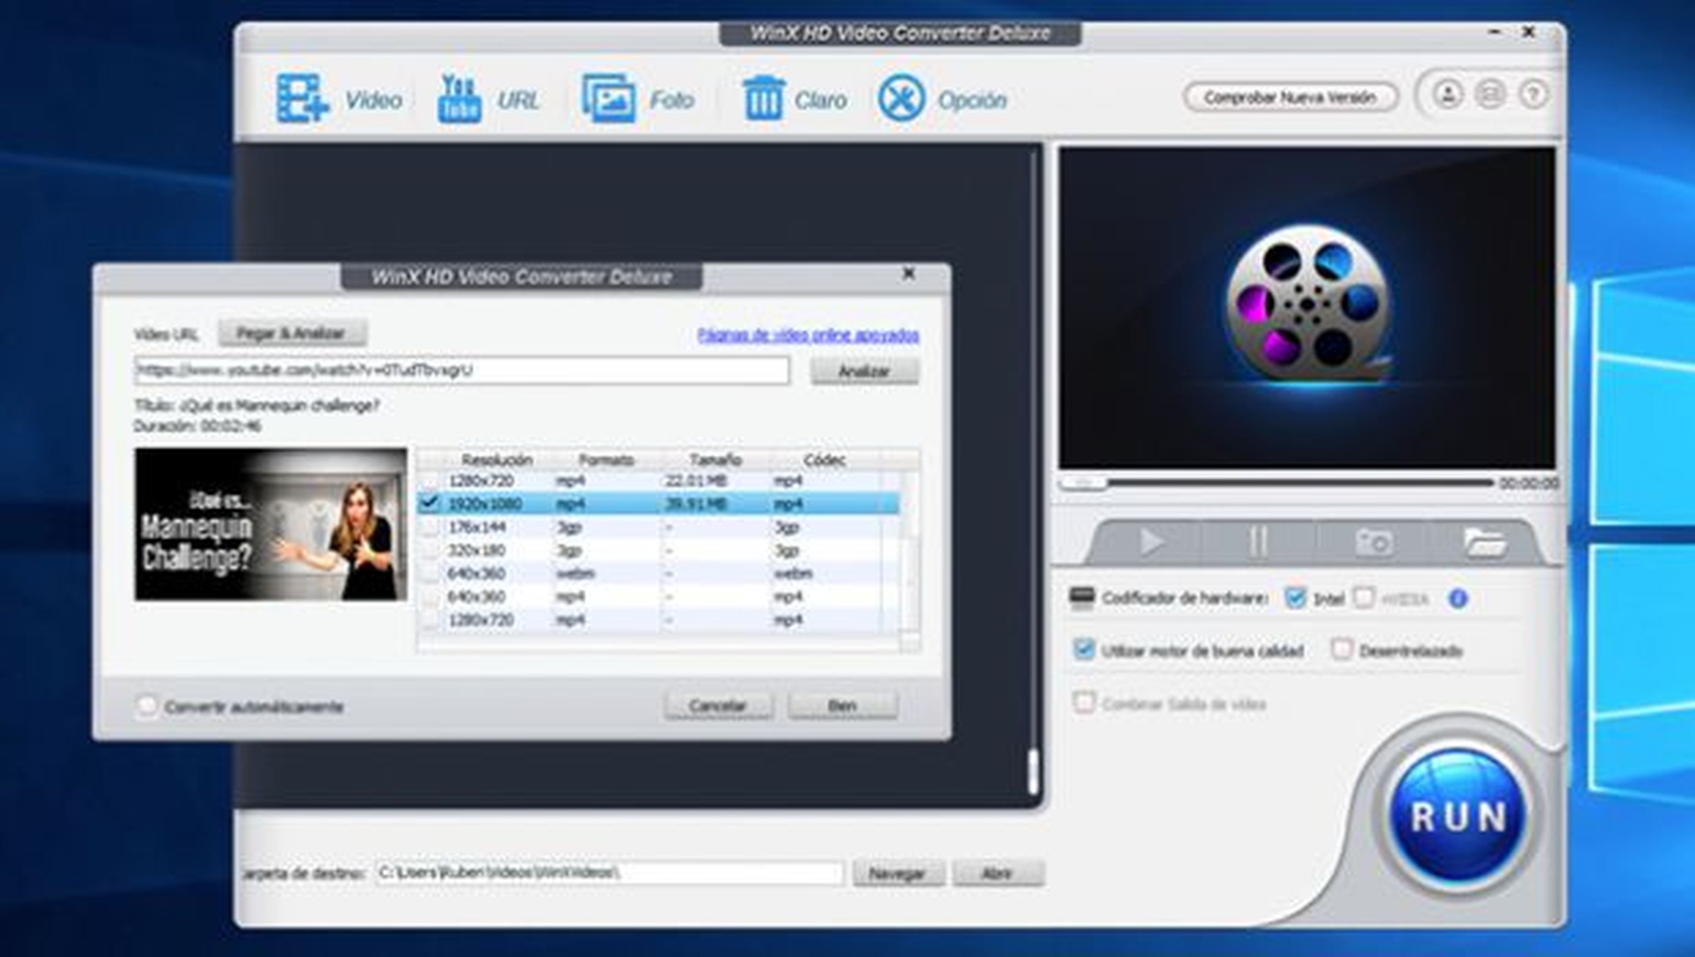The width and height of the screenshot is (1695, 957).
Task: Click the Foto slideshow icon
Action: (609, 98)
